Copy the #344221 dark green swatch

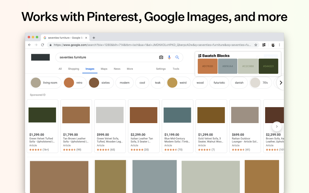click(x=268, y=66)
